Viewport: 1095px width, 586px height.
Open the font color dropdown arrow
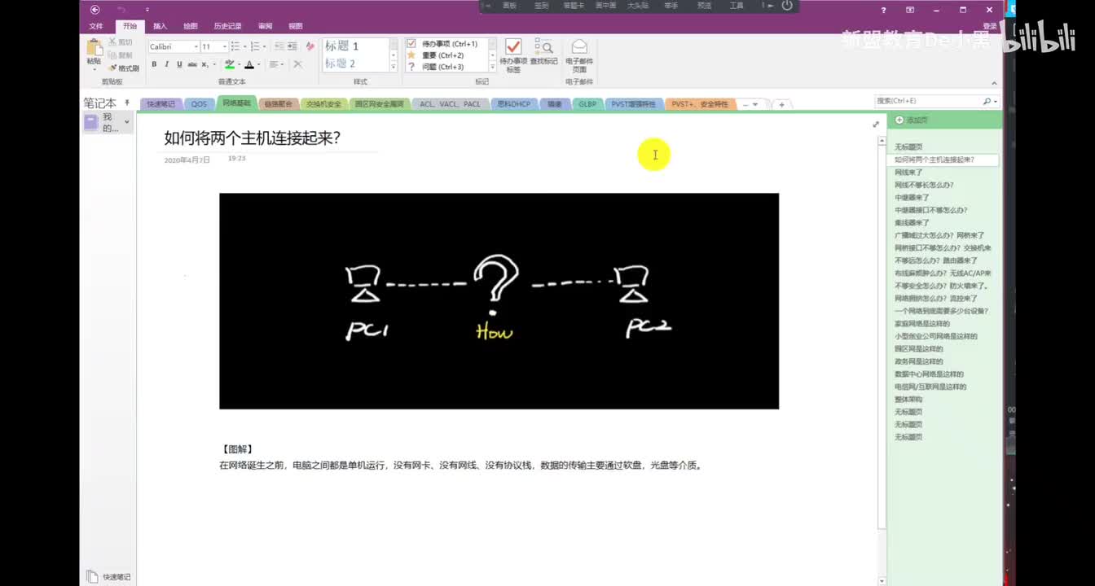pos(259,64)
